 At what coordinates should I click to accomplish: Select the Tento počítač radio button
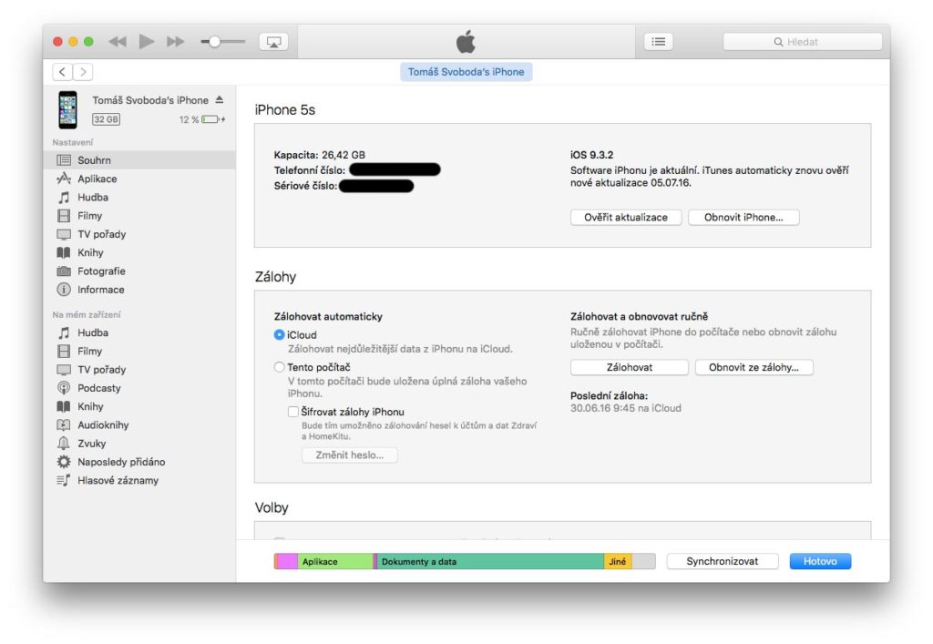click(279, 367)
